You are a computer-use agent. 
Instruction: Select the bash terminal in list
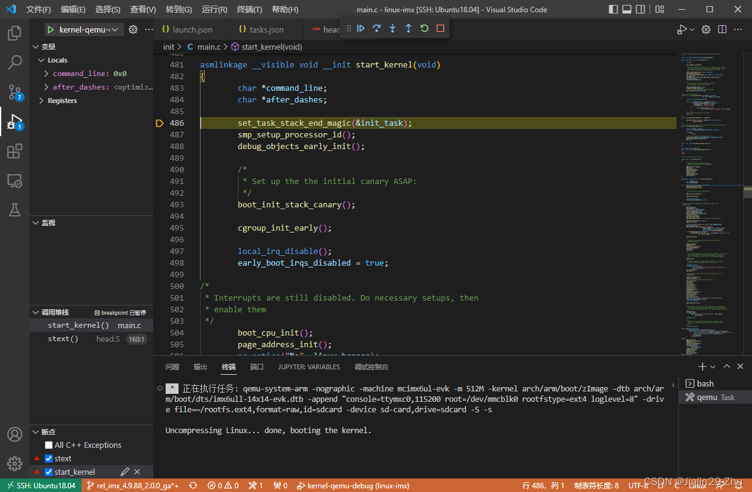tap(715, 383)
